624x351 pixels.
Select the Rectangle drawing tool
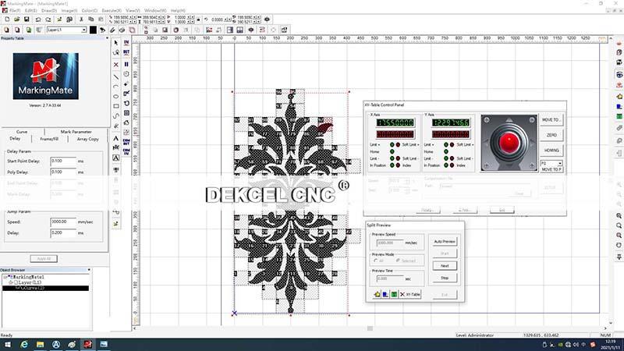[x=115, y=106]
